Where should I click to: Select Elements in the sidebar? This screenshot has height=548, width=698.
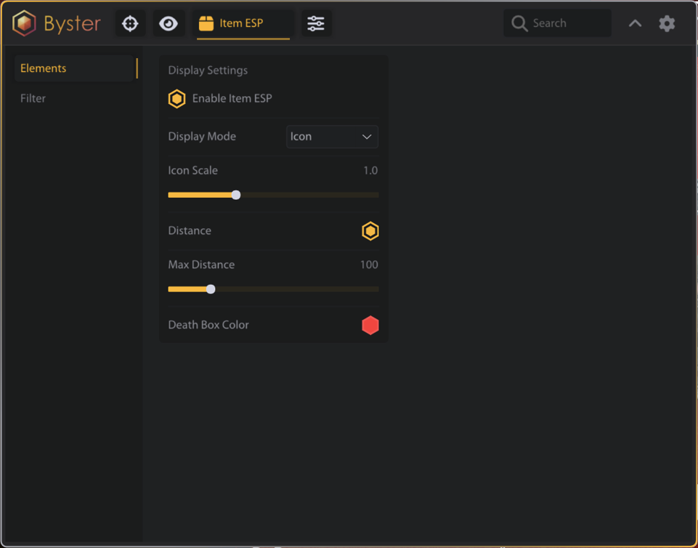pos(74,68)
